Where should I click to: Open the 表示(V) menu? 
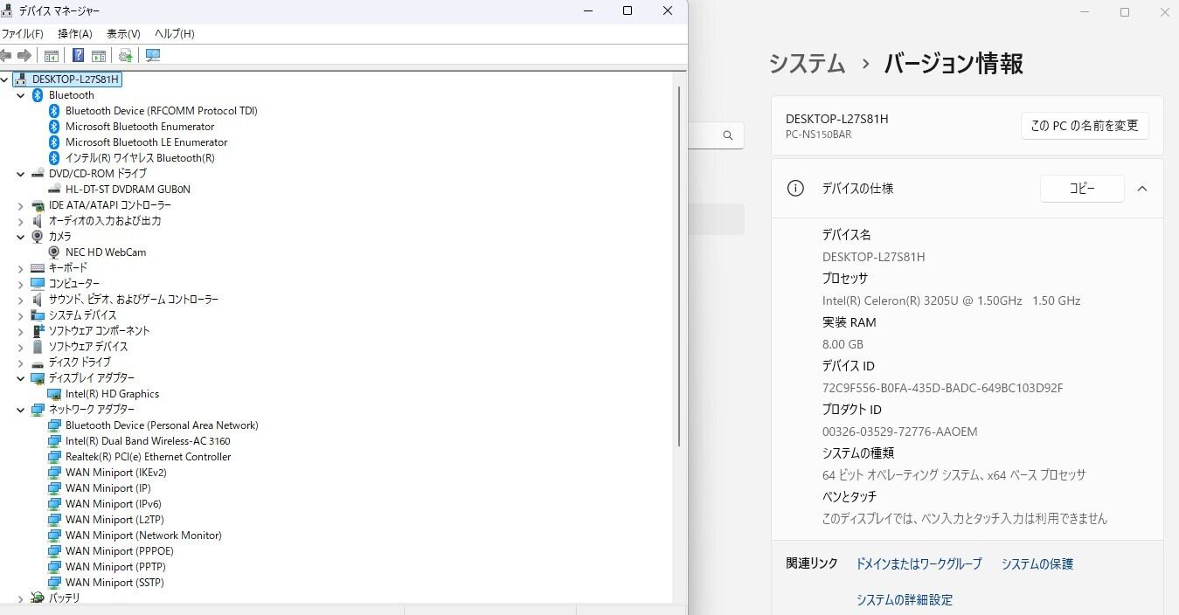point(123,33)
